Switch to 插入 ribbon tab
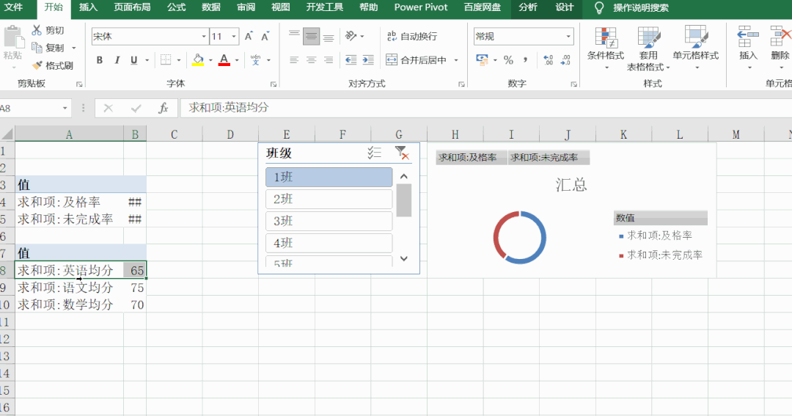 coord(88,7)
